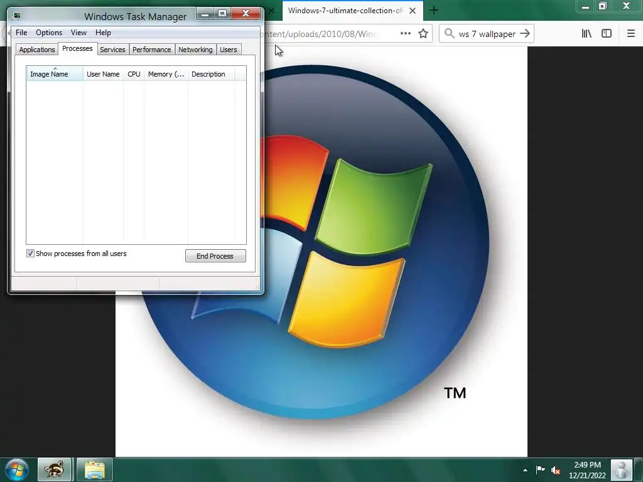Screen dimensions: 643x482
Task: Click the user tray icon beside clock
Action: (x=621, y=470)
